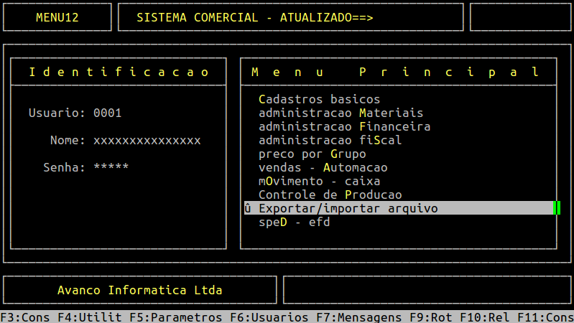Image resolution: width=574 pixels, height=323 pixels.
Task: Click the Usuario field showing 0001
Action: click(x=107, y=113)
